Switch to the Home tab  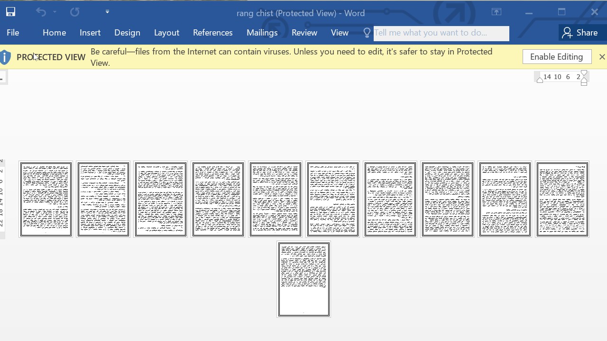click(x=54, y=33)
